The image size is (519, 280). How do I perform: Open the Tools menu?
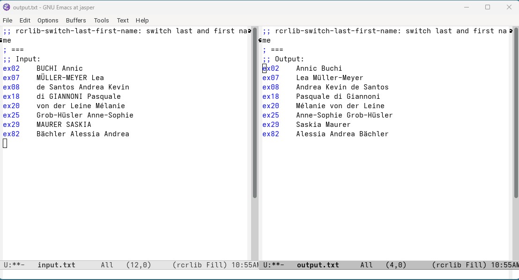click(101, 20)
